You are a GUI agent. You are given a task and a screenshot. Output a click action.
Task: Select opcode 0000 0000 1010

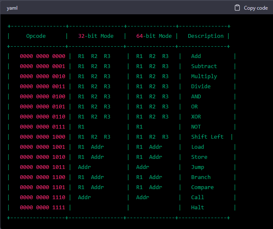coord(42,157)
